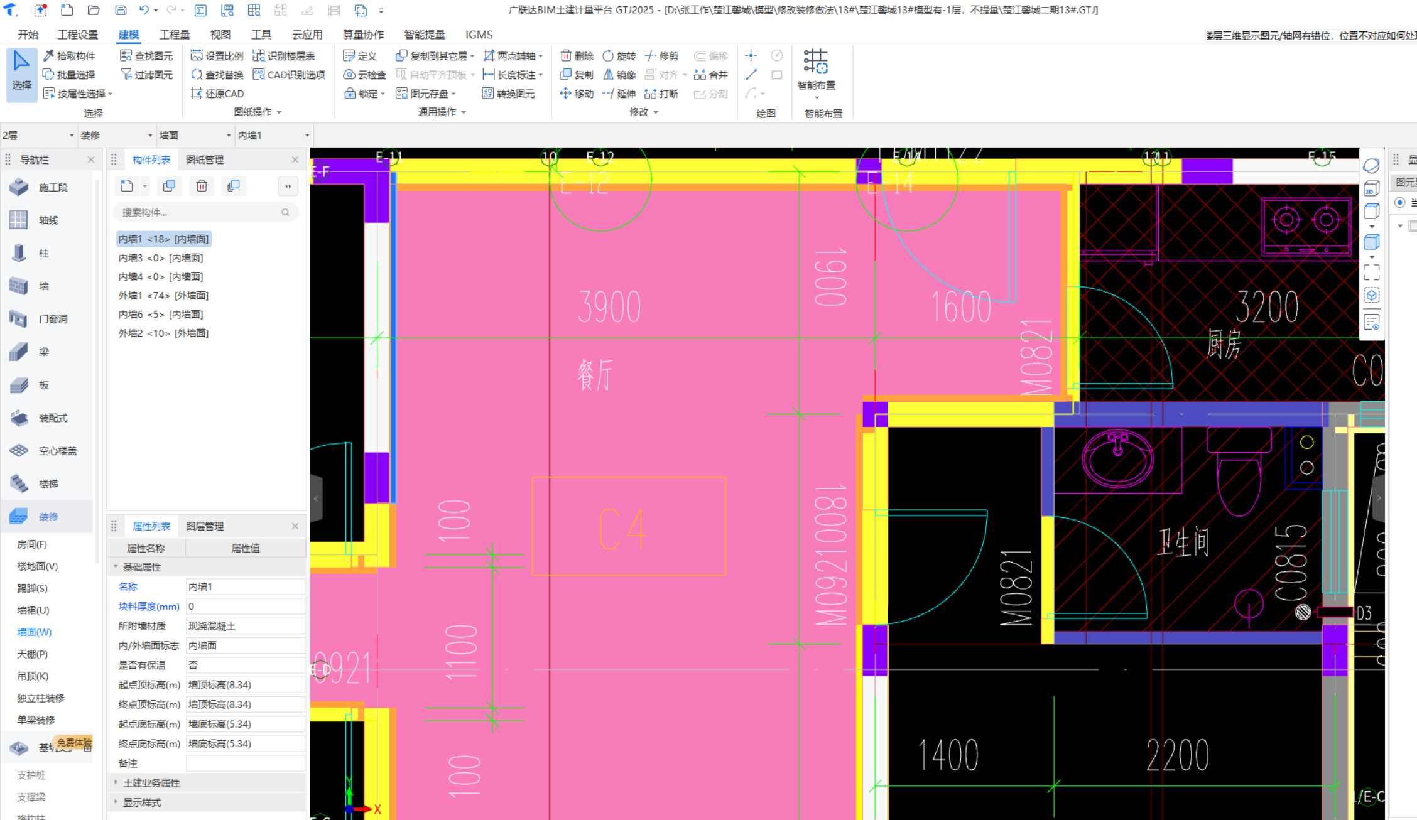The width and height of the screenshot is (1417, 820).
Task: Select 外墙2 <10> component row
Action: point(163,333)
